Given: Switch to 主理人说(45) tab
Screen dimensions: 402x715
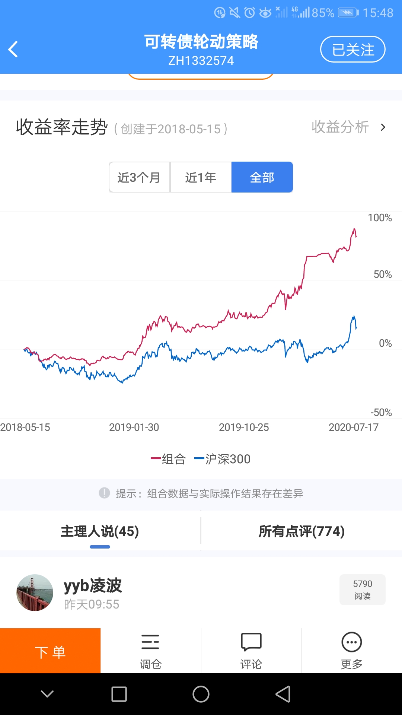Looking at the screenshot, I should click(100, 531).
